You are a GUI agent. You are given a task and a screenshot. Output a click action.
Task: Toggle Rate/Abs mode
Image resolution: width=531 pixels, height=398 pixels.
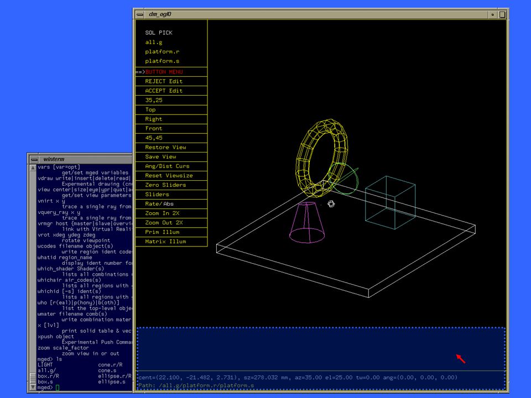point(171,204)
